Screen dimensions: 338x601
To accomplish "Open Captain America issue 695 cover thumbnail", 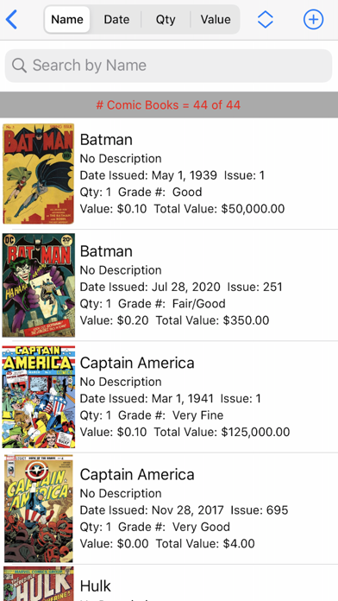I will tap(38, 509).
